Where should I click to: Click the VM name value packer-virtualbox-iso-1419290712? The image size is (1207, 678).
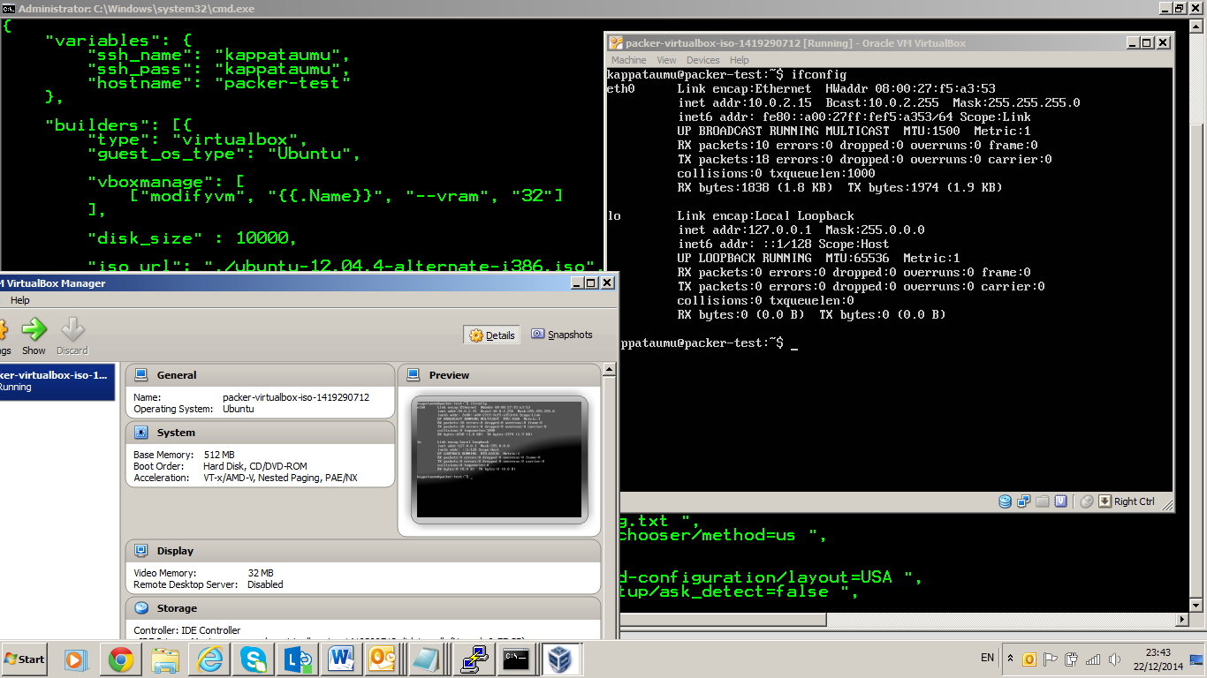point(296,398)
